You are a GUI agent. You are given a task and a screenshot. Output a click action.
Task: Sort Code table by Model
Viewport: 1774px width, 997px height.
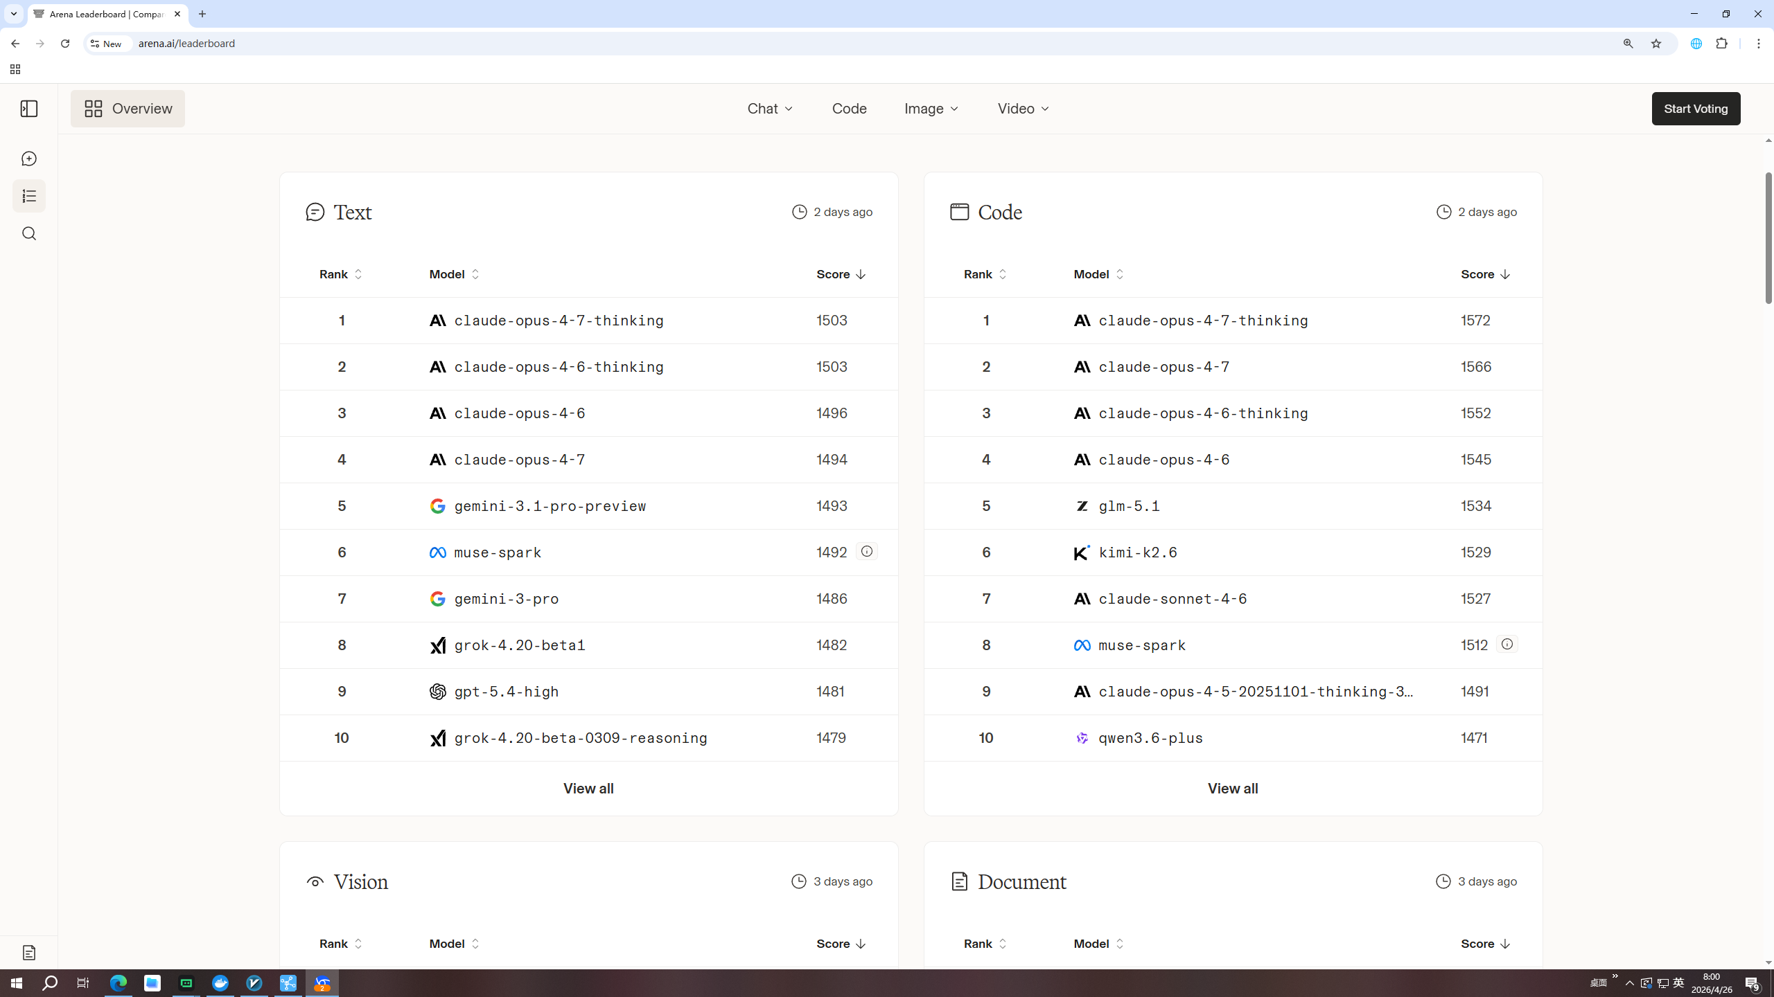tap(1098, 274)
